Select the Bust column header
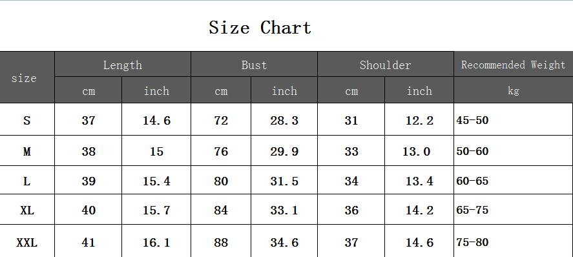 pyautogui.click(x=254, y=65)
